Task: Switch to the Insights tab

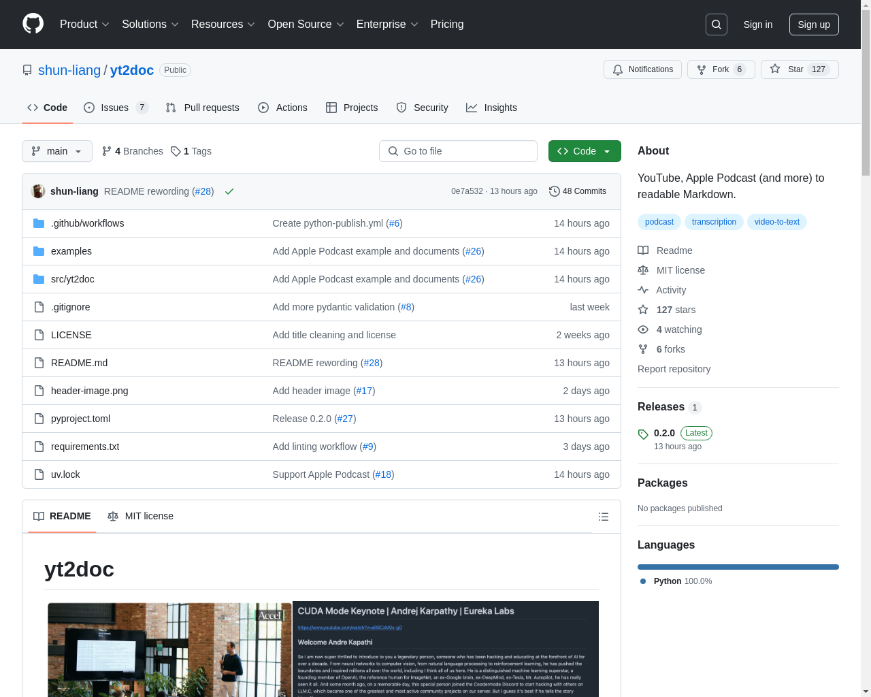Action: 491,108
